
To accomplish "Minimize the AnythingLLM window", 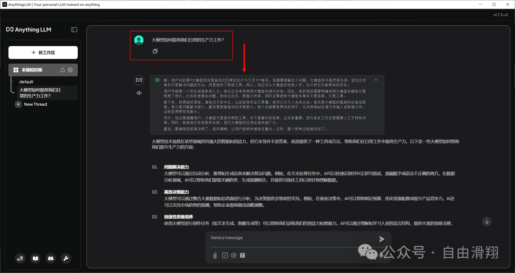I will [481, 5].
